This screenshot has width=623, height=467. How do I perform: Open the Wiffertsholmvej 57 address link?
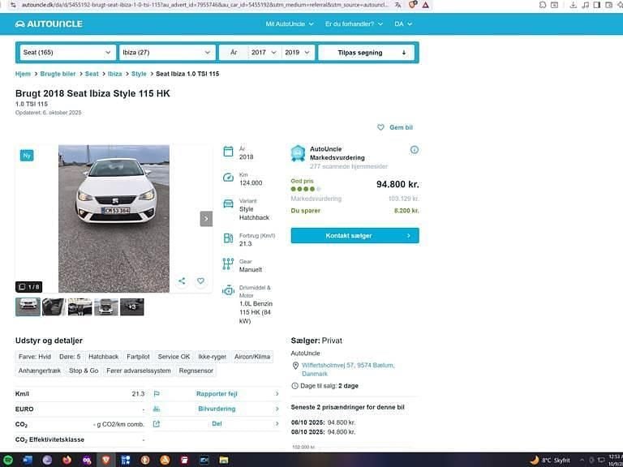pos(348,370)
